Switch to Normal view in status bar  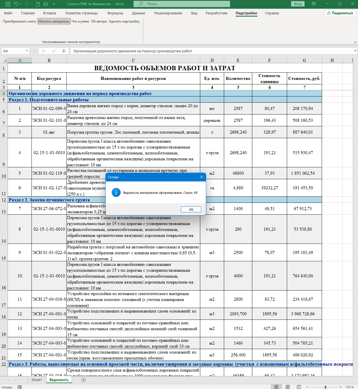(276, 387)
